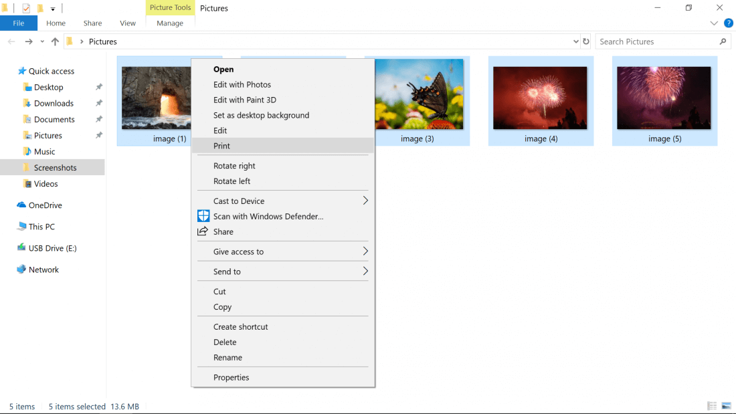Choose Create shortcut

(282, 326)
